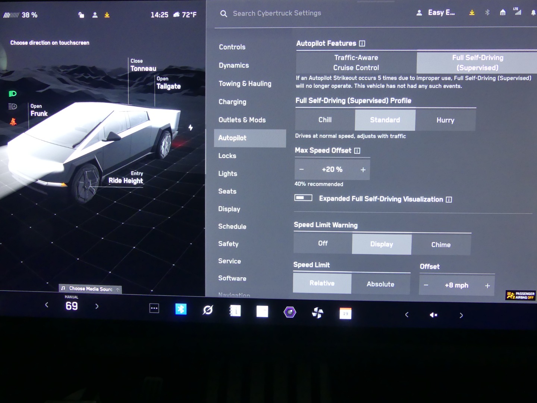Raise volume with right chevron
Image resolution: width=537 pixels, height=403 pixels.
pos(461,315)
